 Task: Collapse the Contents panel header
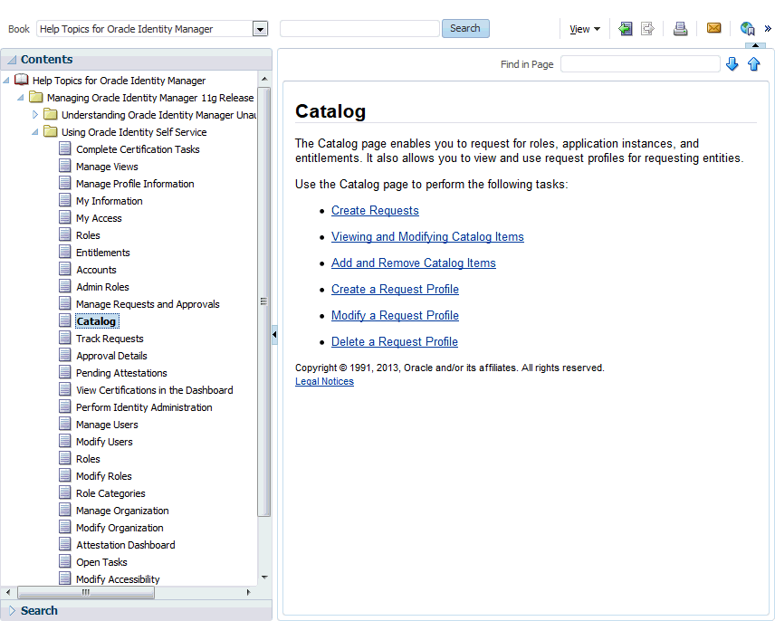tap(12, 60)
